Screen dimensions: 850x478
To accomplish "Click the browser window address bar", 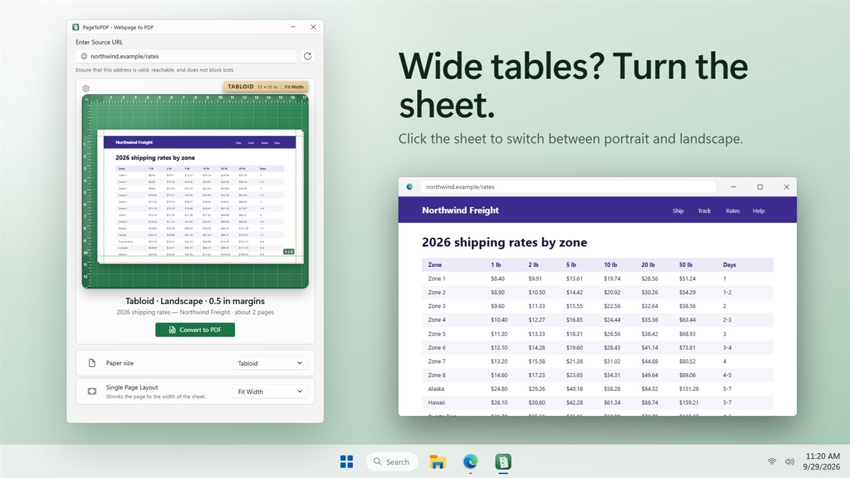I will click(x=568, y=187).
